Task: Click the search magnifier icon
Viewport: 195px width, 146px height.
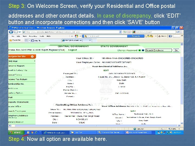Action: (x=178, y=32)
